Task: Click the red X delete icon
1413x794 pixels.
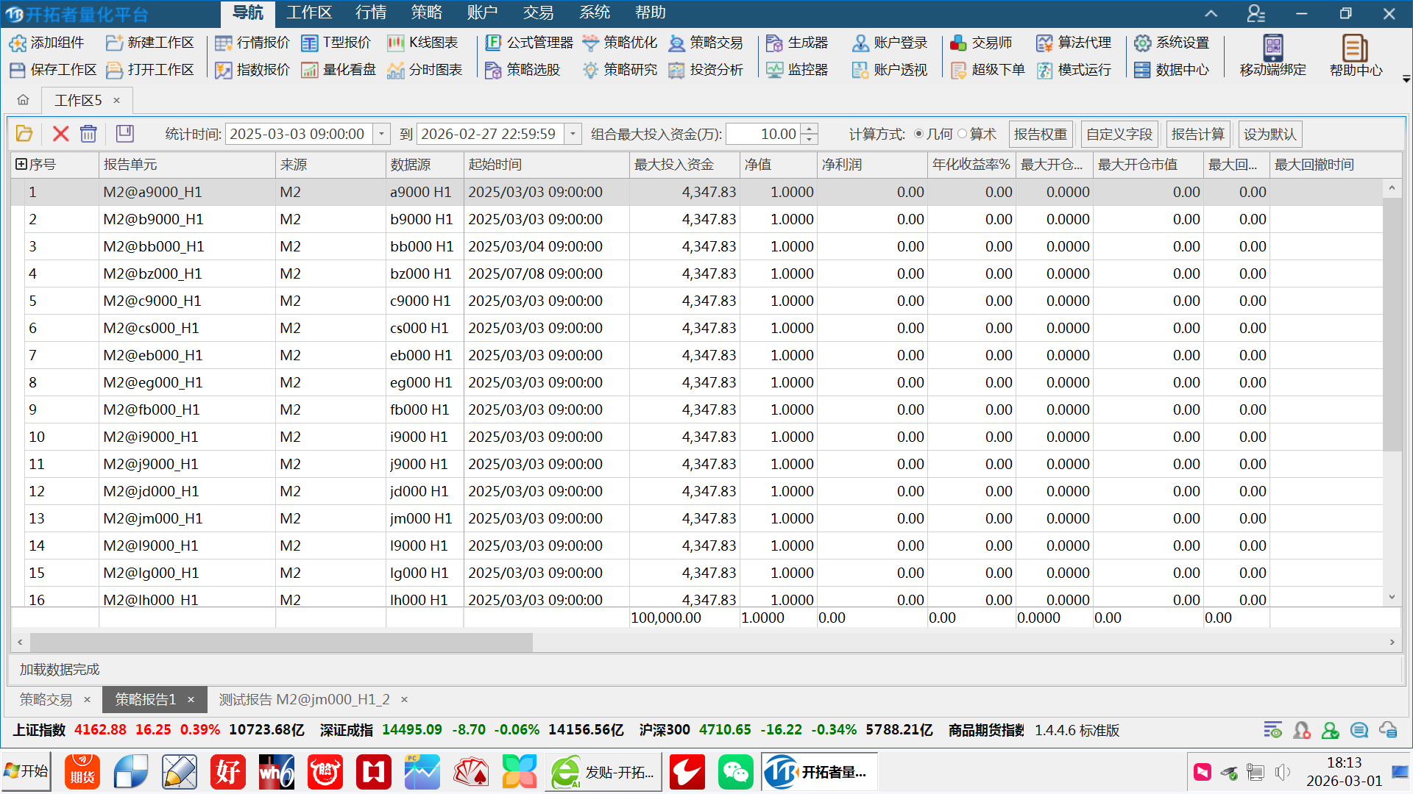Action: click(x=60, y=134)
